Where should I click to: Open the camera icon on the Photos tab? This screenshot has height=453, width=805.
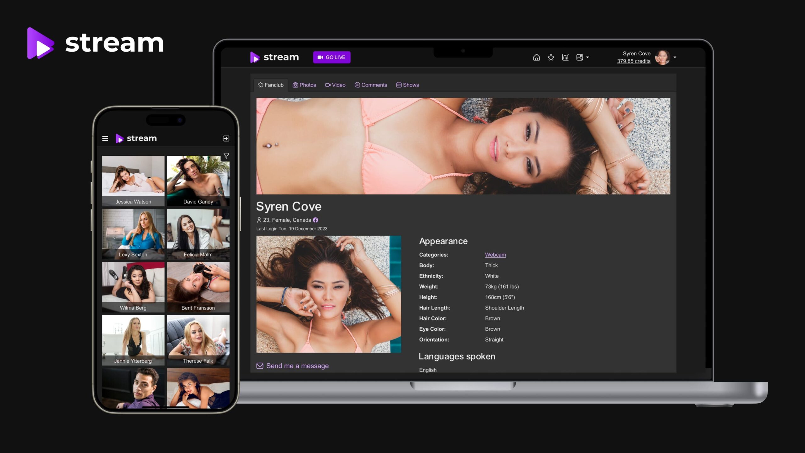tap(295, 85)
